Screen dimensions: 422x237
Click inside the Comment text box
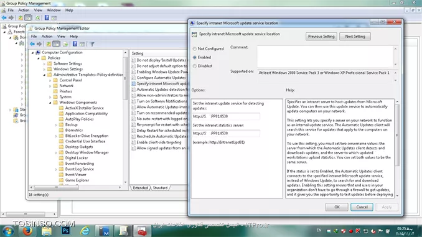[325, 57]
